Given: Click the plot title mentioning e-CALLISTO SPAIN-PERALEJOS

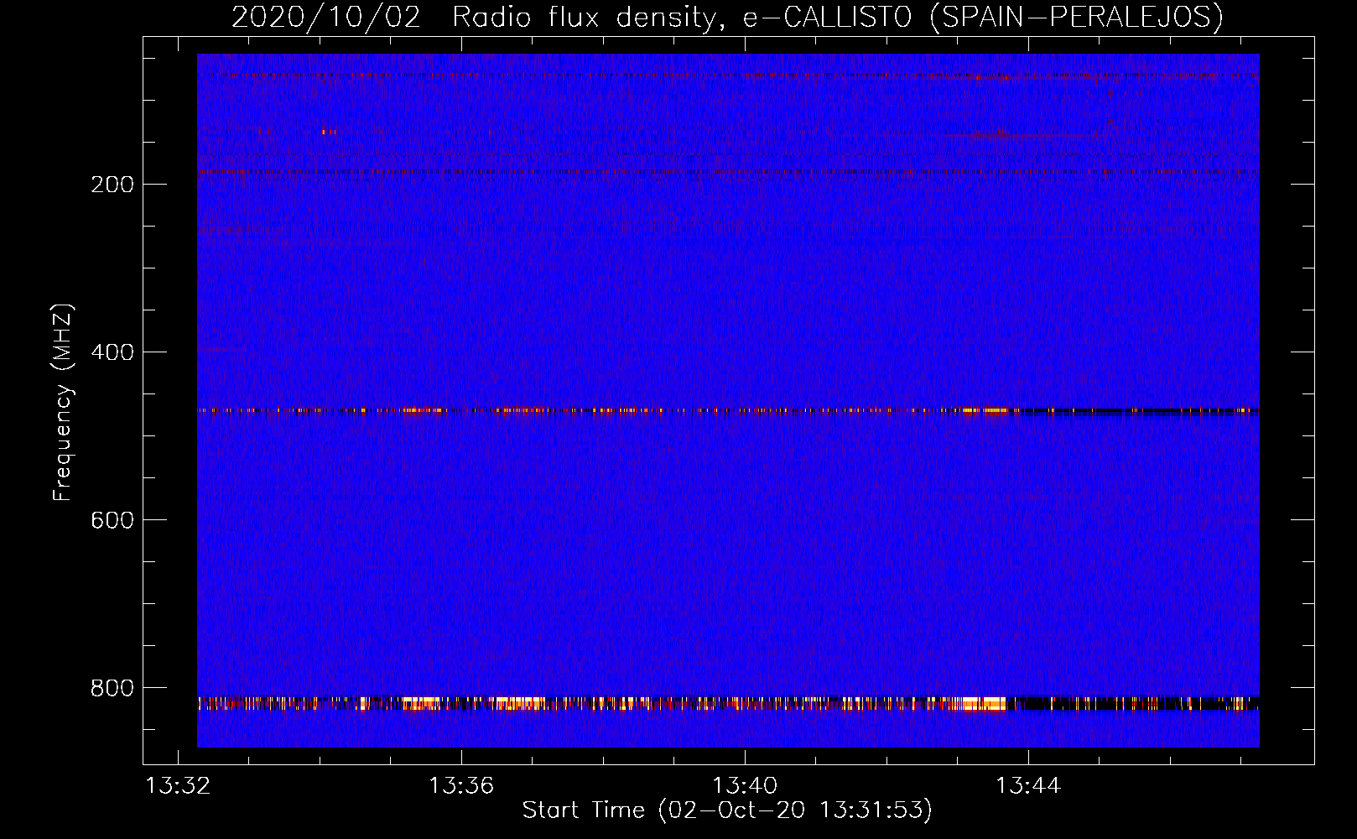Looking at the screenshot, I should [x=727, y=17].
